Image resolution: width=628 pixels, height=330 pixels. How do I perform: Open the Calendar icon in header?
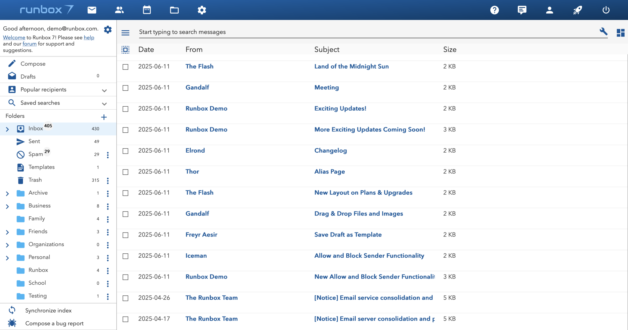click(147, 10)
